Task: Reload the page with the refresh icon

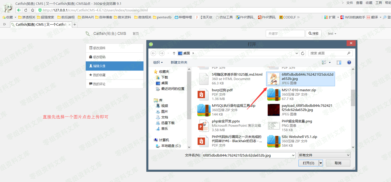Action: 26,10
